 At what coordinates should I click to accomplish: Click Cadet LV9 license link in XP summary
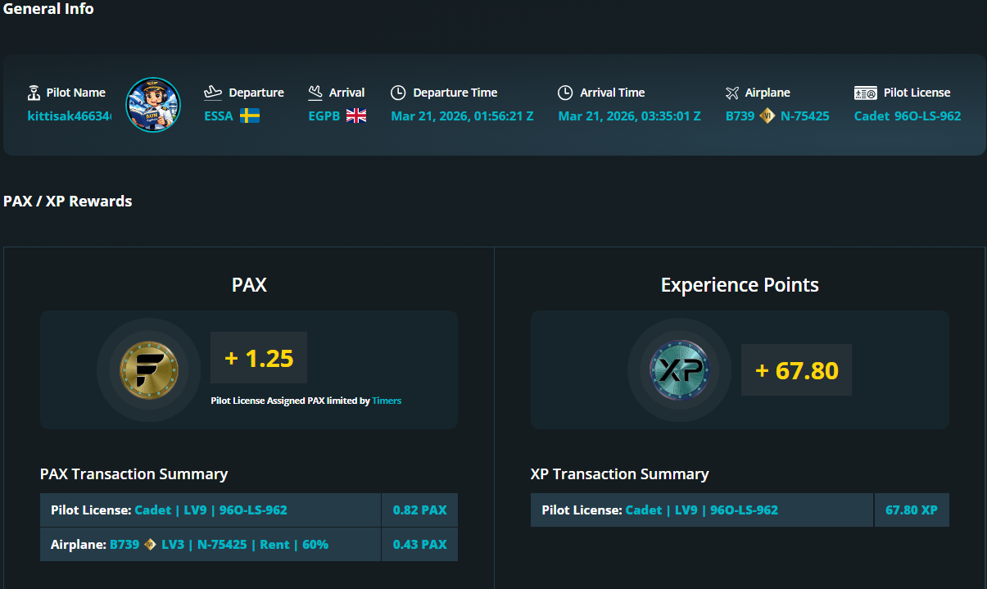701,510
